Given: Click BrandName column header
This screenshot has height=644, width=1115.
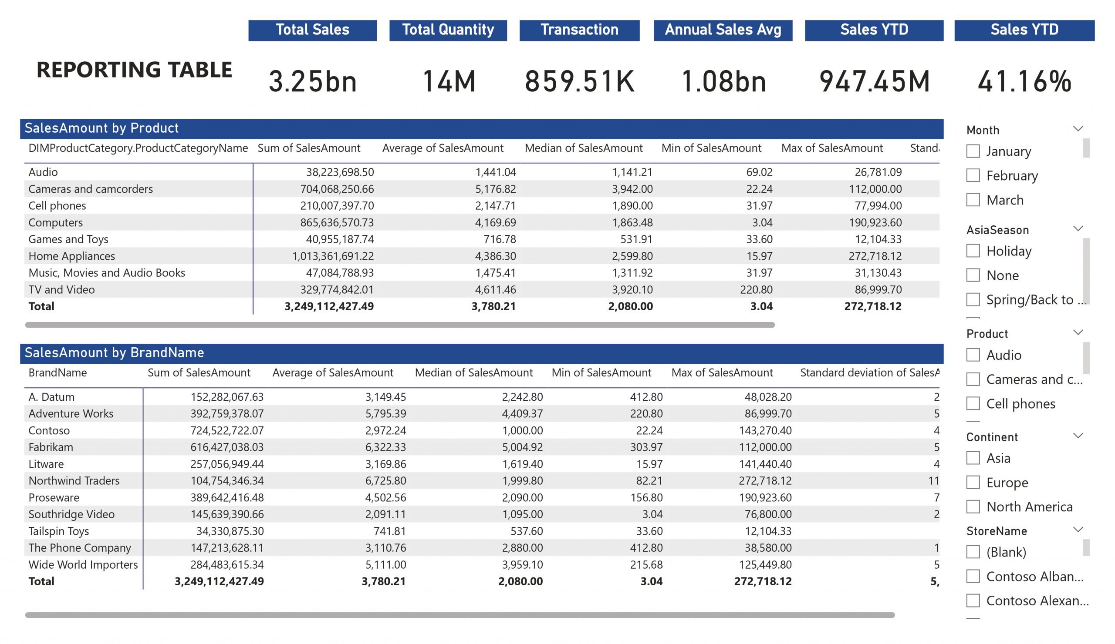Looking at the screenshot, I should click(x=57, y=372).
